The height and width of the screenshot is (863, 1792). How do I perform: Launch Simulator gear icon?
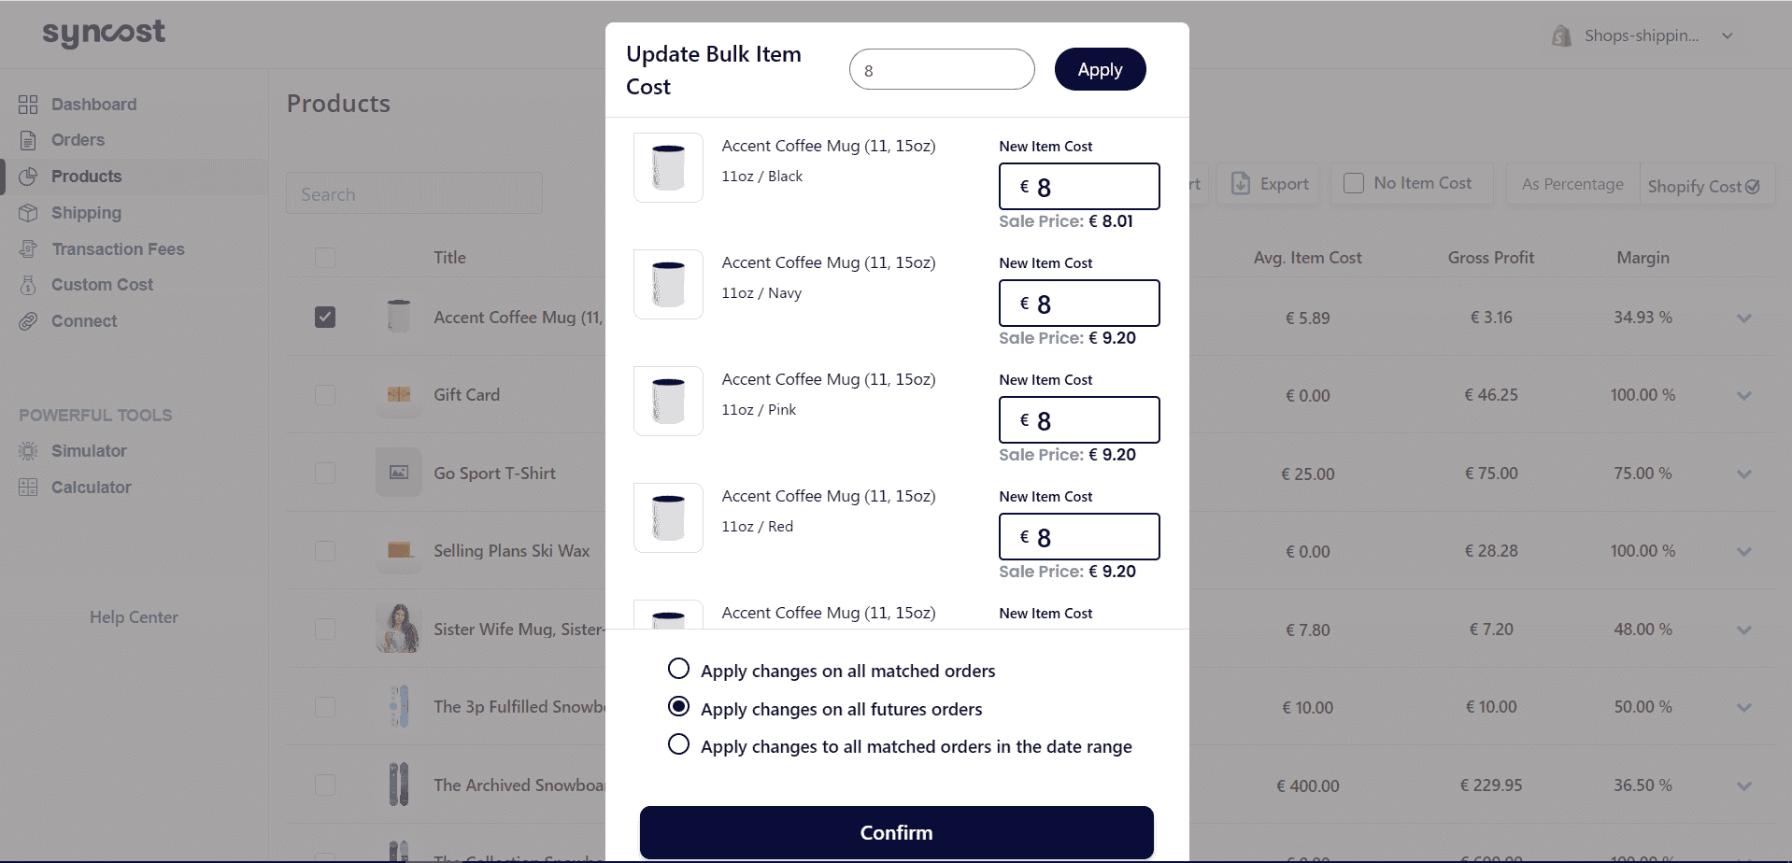pyautogui.click(x=28, y=451)
